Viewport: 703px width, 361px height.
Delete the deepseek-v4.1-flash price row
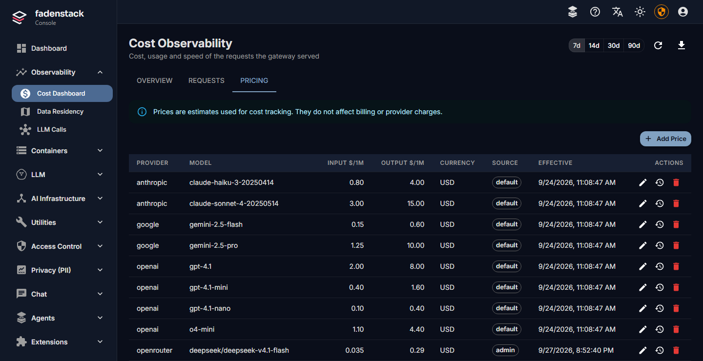676,350
